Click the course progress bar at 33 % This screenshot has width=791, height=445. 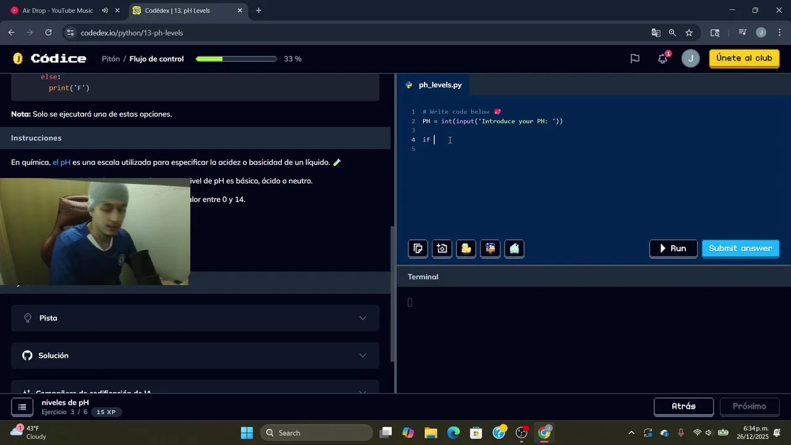(236, 59)
